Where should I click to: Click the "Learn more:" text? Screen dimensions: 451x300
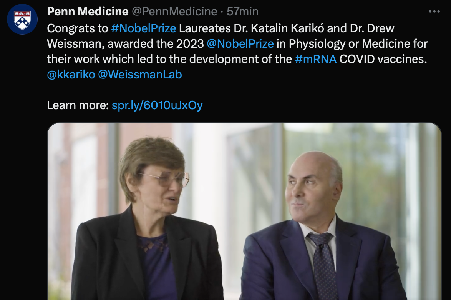[x=78, y=105]
